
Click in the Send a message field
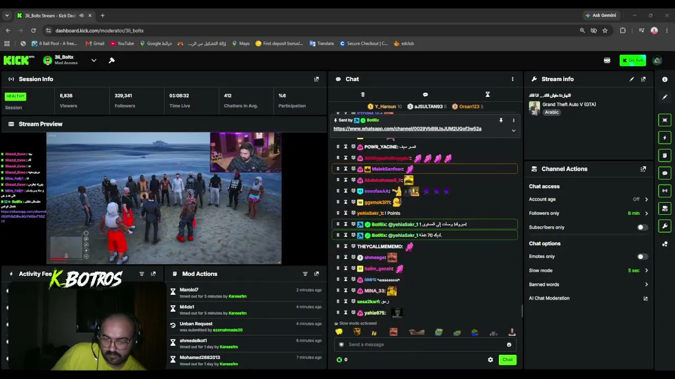coord(425,345)
